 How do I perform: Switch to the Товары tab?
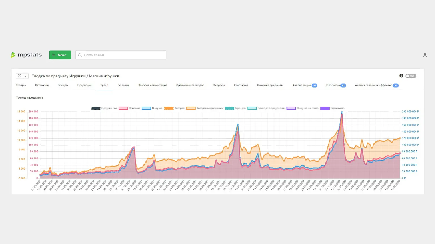(21, 85)
